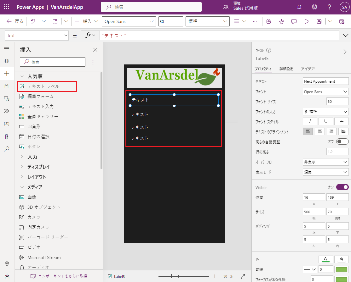Image resolution: width=351 pixels, height=282 pixels.
Task: Open the font weight dropdown in properties
Action: click(326, 111)
